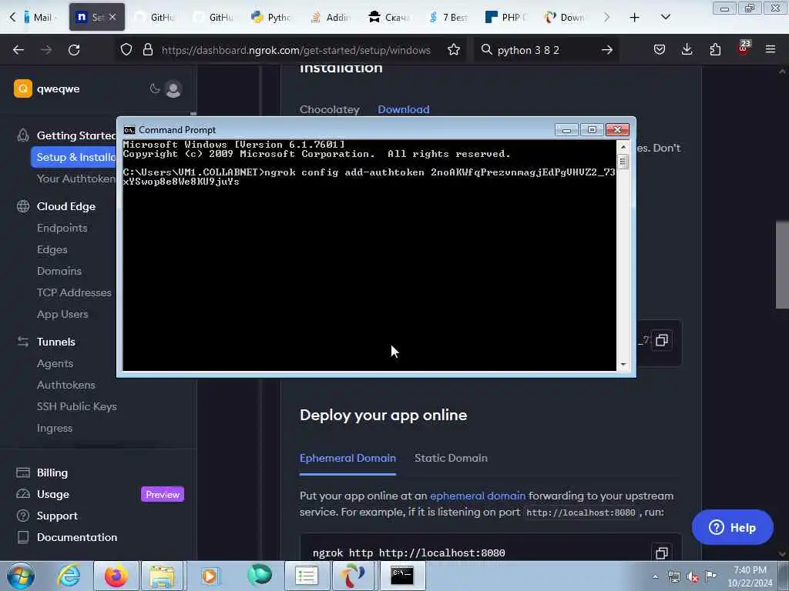This screenshot has width=789, height=591.
Task: Click the shield tracking protection icon
Action: tap(126, 50)
